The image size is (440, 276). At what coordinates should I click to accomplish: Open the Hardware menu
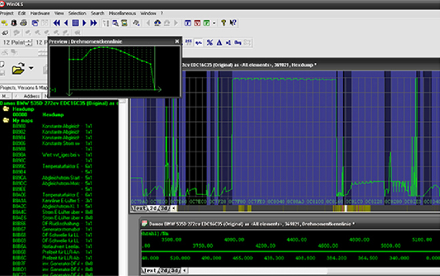[x=40, y=13]
